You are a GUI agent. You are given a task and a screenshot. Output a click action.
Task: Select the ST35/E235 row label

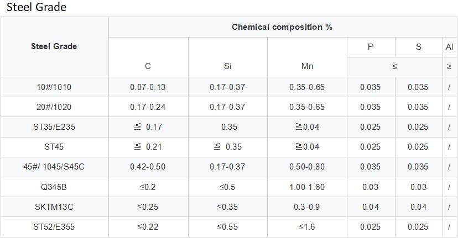pyautogui.click(x=54, y=127)
